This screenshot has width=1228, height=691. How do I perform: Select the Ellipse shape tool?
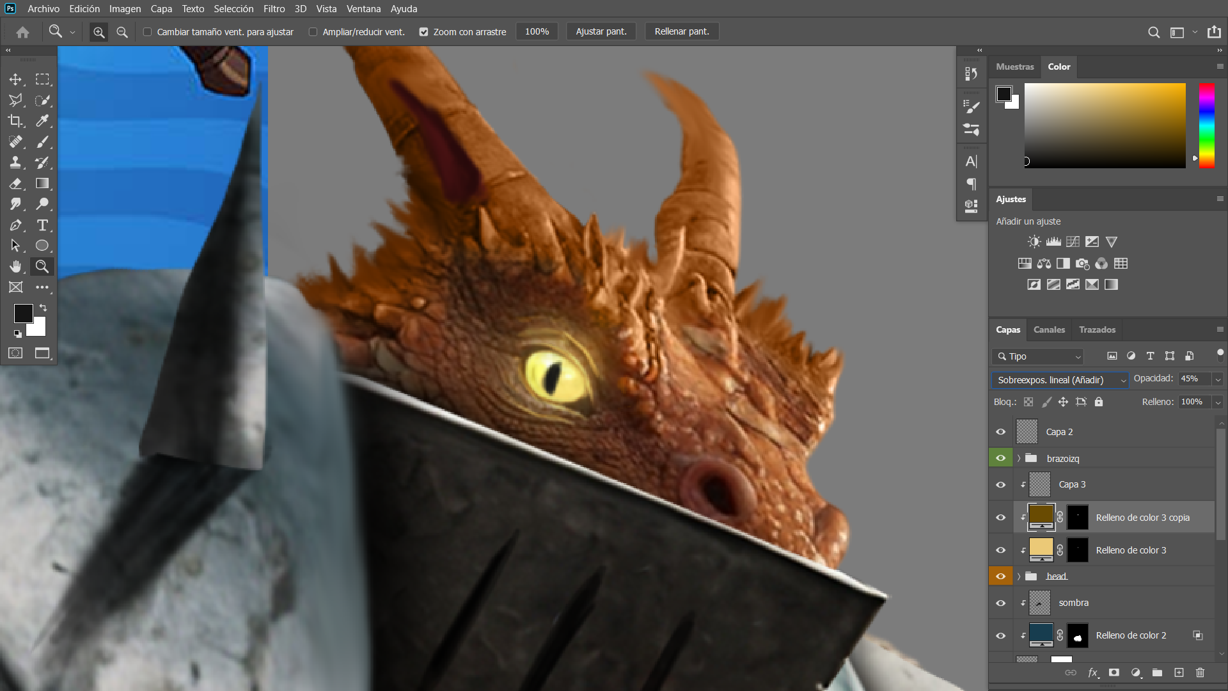point(42,246)
